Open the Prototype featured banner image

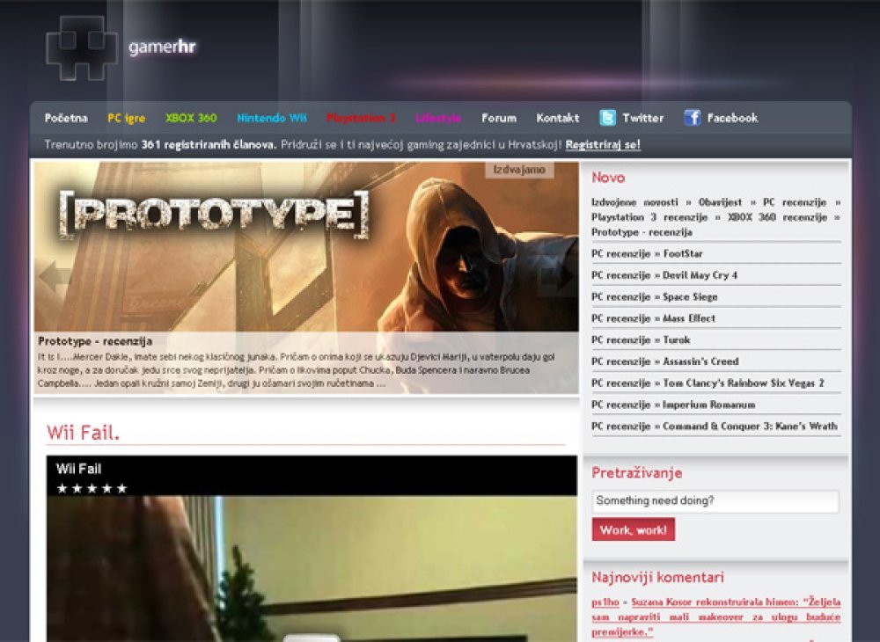[306, 247]
